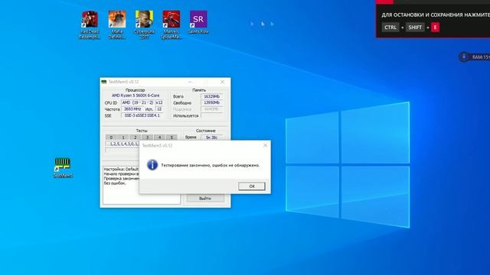490x275 pixels.
Task: Select the TestMem5 desktop shortcut
Action: click(63, 168)
